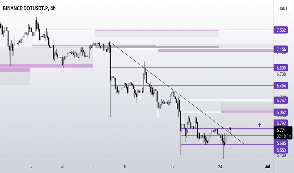Click the 6.494 price label
The height and width of the screenshot is (173, 294).
tap(281, 86)
